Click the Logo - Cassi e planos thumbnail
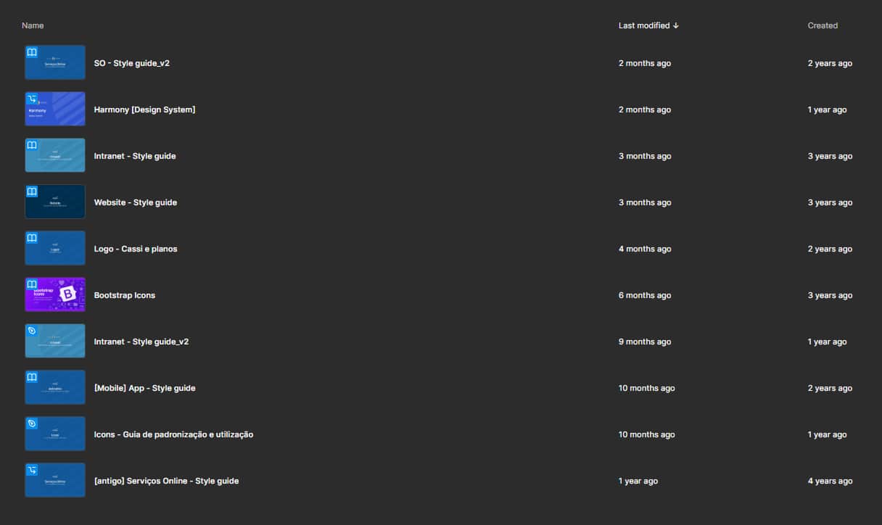The image size is (882, 525). (55, 248)
